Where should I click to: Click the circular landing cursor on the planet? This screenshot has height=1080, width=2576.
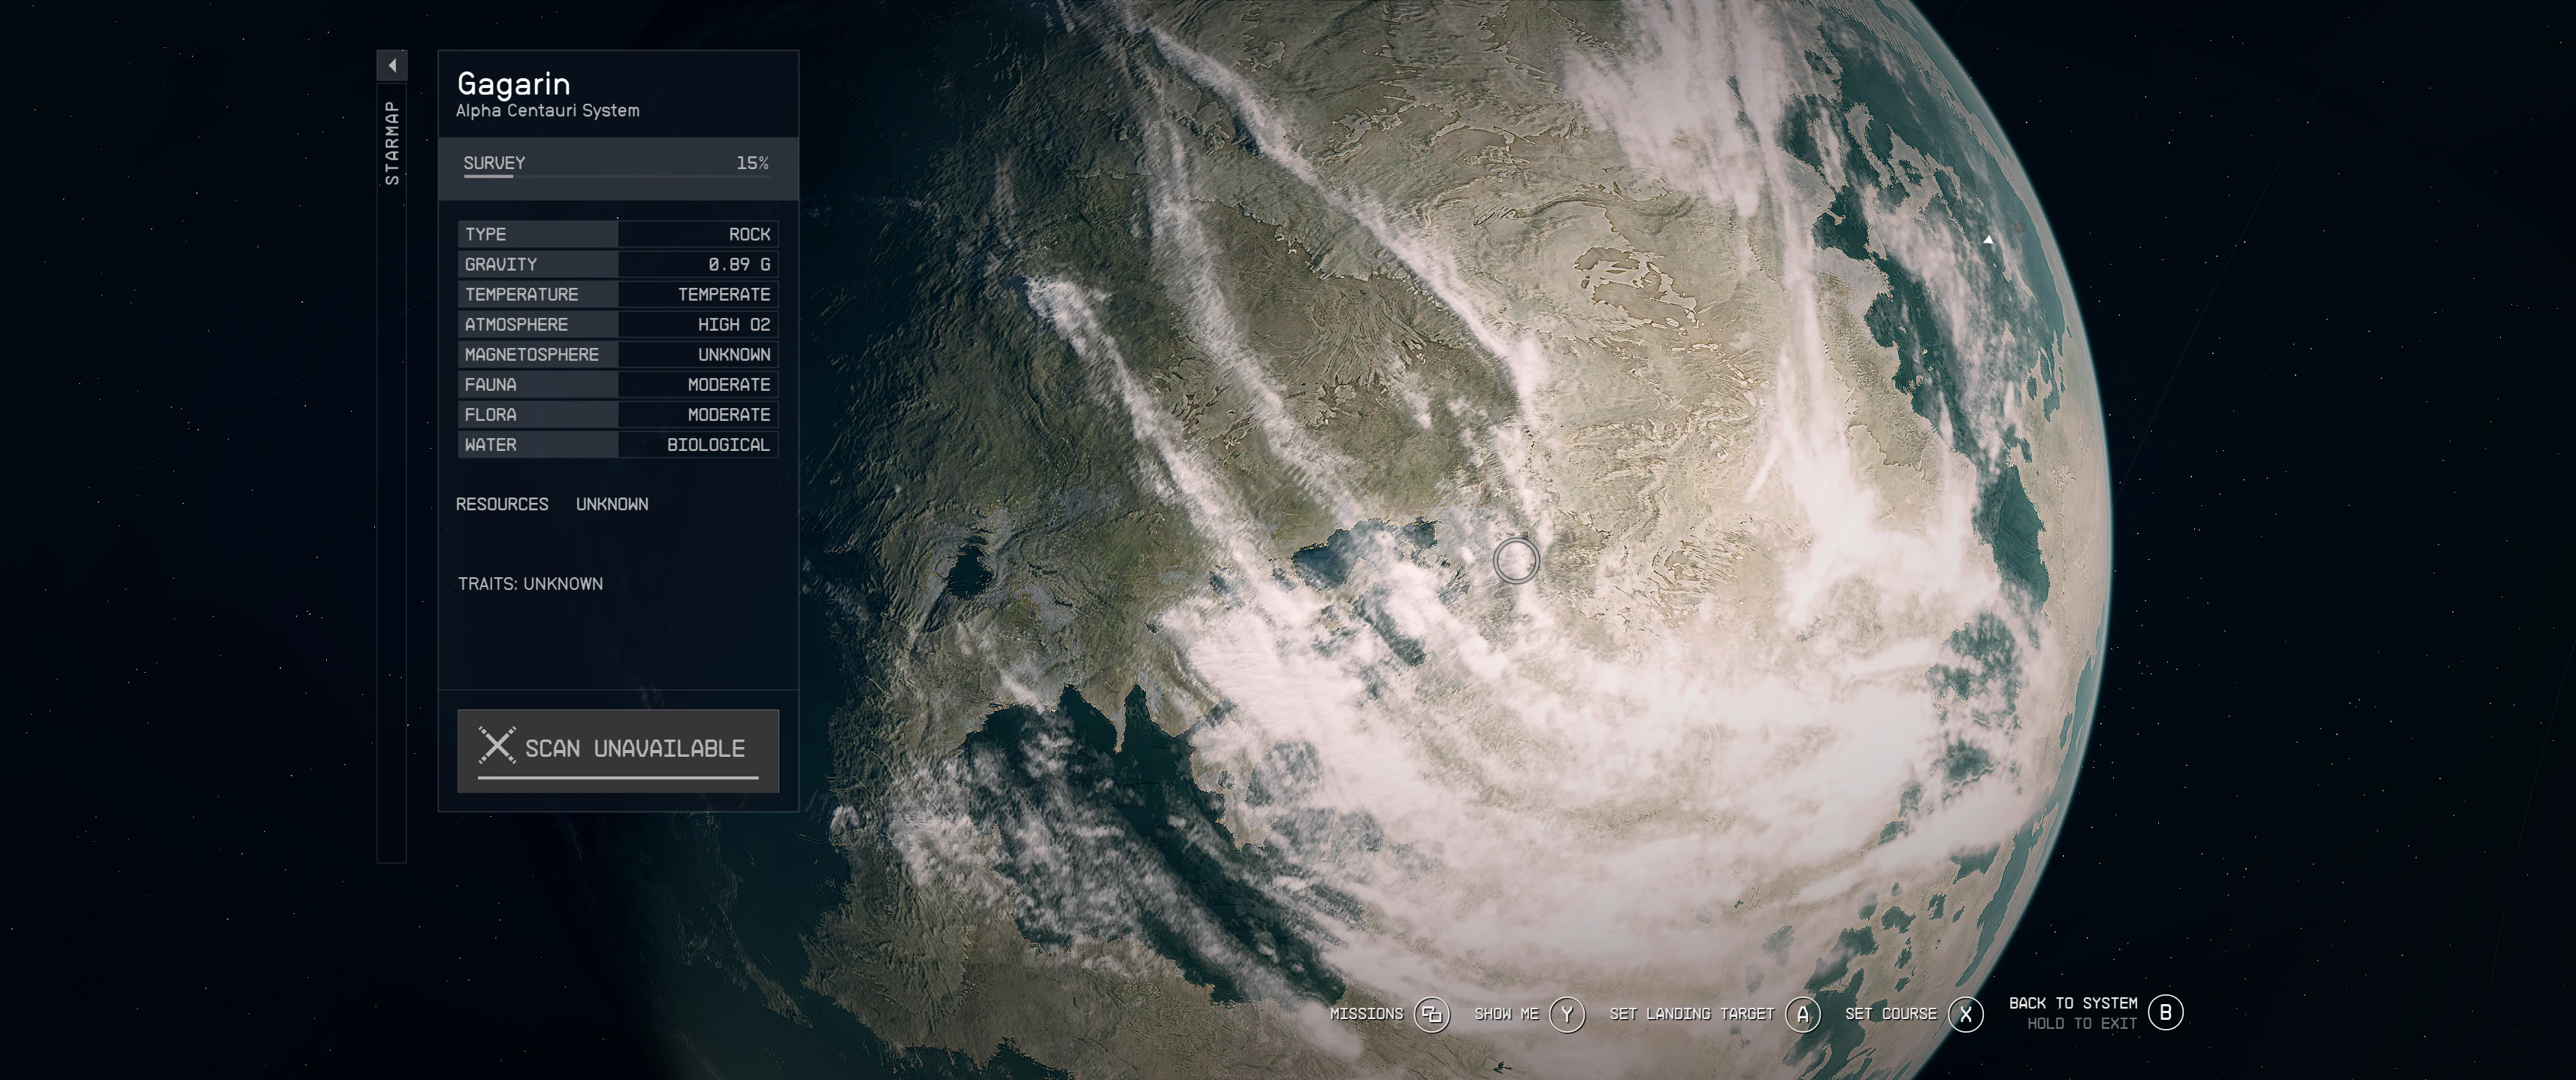point(1516,561)
